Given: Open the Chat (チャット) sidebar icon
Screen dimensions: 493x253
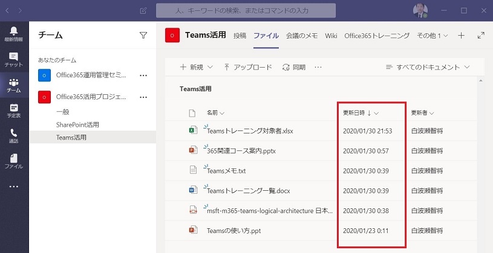Looking at the screenshot, I should pyautogui.click(x=13, y=57).
